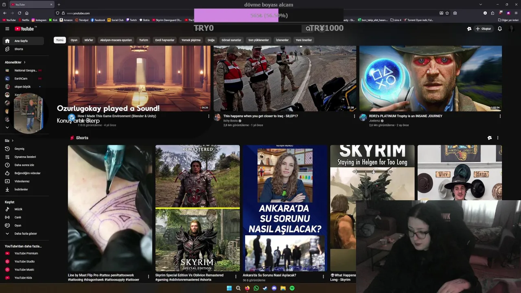Viewport: 521px width, 293px height.
Task: Open the browser list-all-tabs dropdown arrow
Action: 481,4
